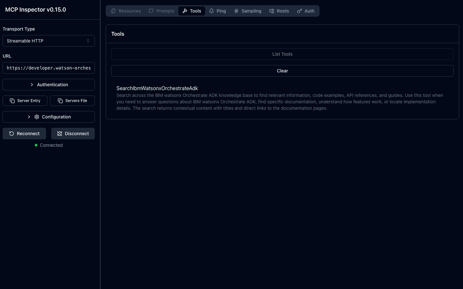This screenshot has height=289, width=463.
Task: Click the MCP Inspector v0.15.0 title
Action: tap(35, 10)
